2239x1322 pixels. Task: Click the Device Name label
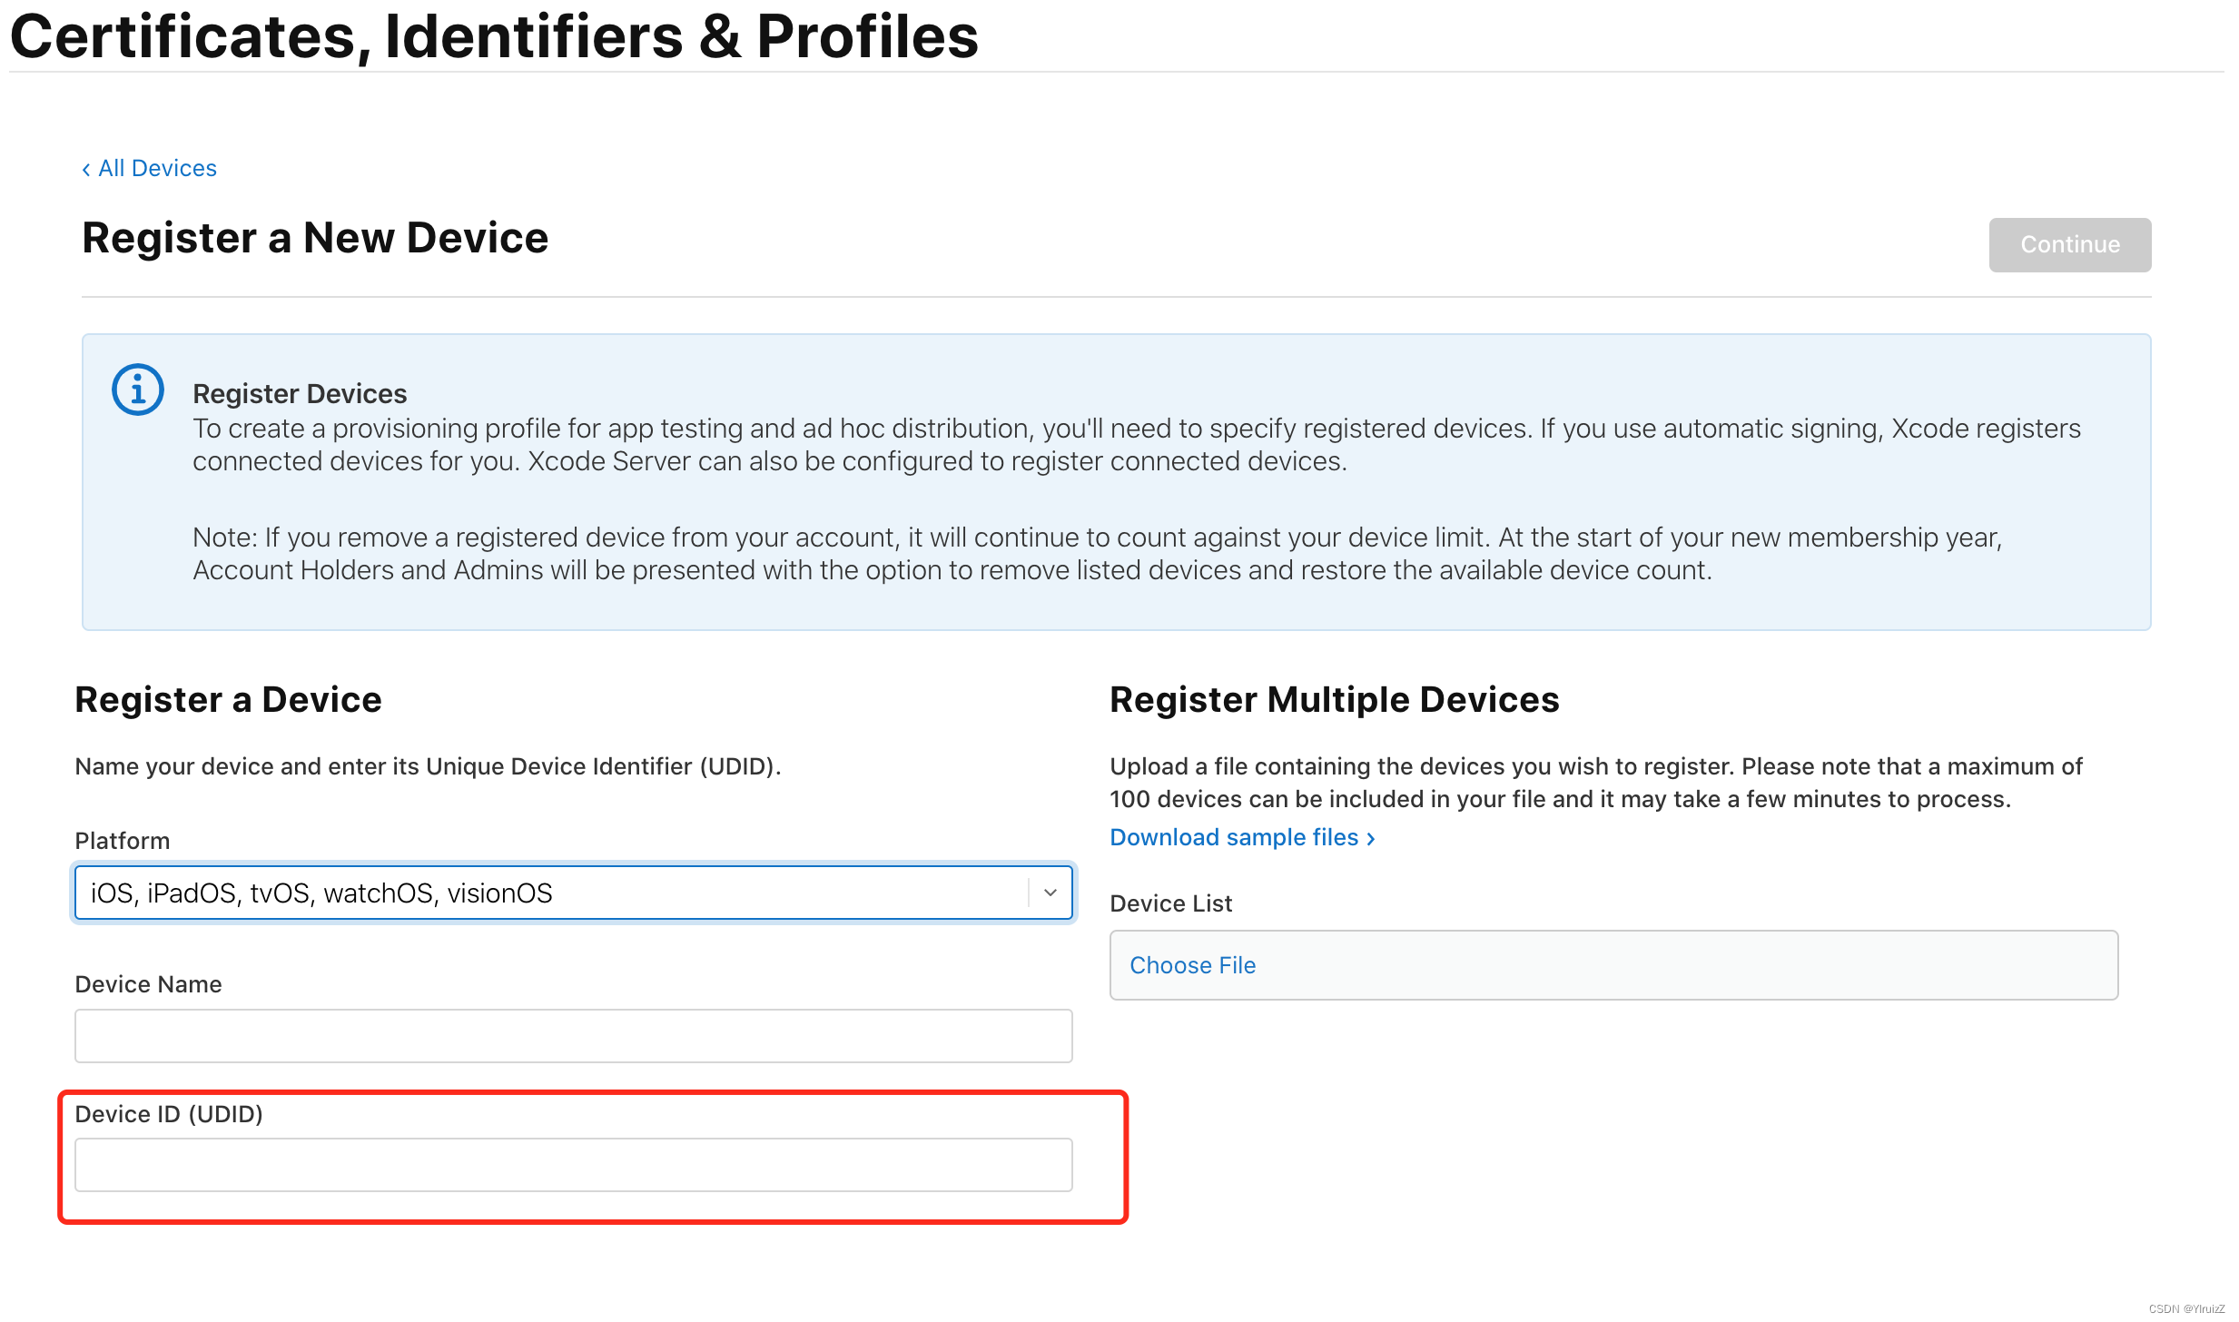(148, 984)
